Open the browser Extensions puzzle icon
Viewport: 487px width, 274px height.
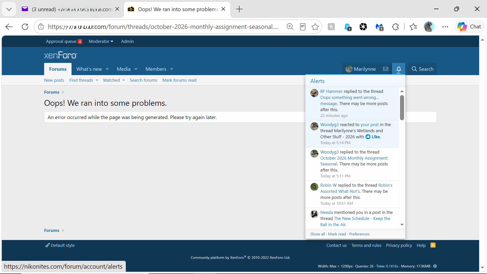(x=395, y=27)
